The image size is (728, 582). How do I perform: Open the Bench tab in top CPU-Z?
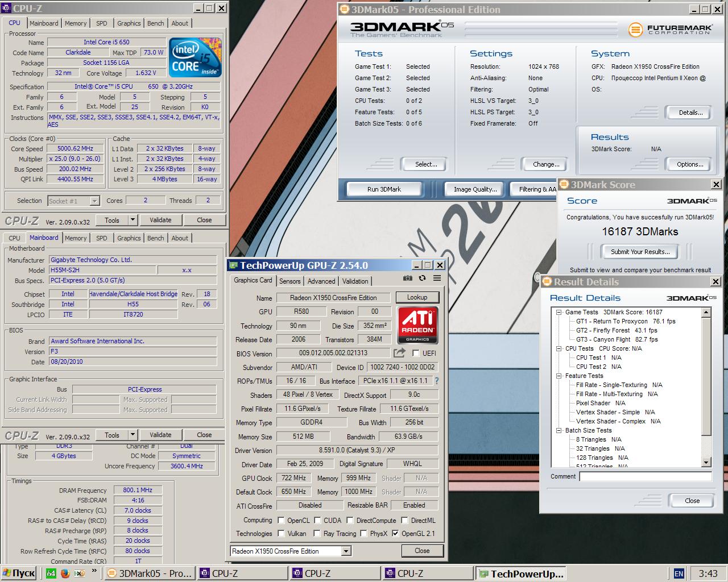pyautogui.click(x=155, y=23)
